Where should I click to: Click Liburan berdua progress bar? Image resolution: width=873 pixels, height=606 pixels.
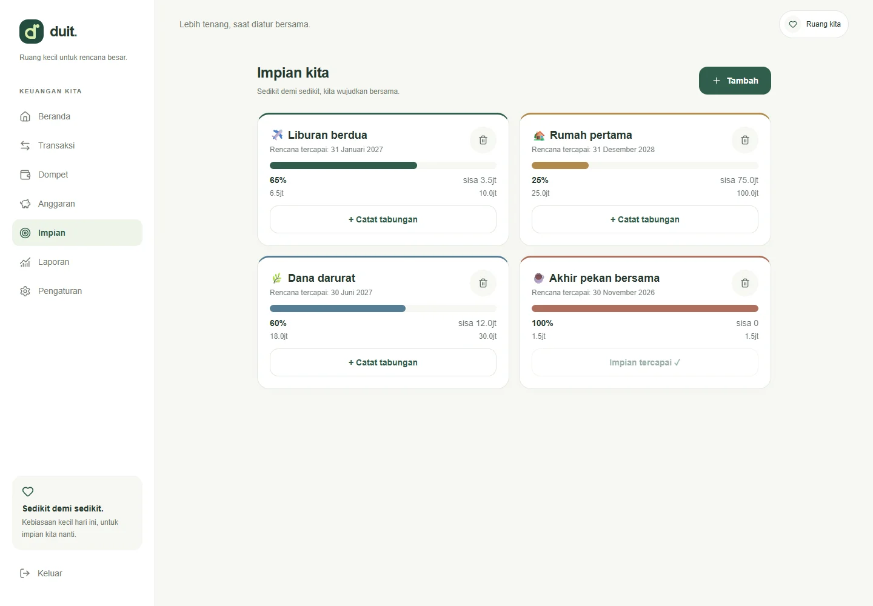pyautogui.click(x=383, y=165)
